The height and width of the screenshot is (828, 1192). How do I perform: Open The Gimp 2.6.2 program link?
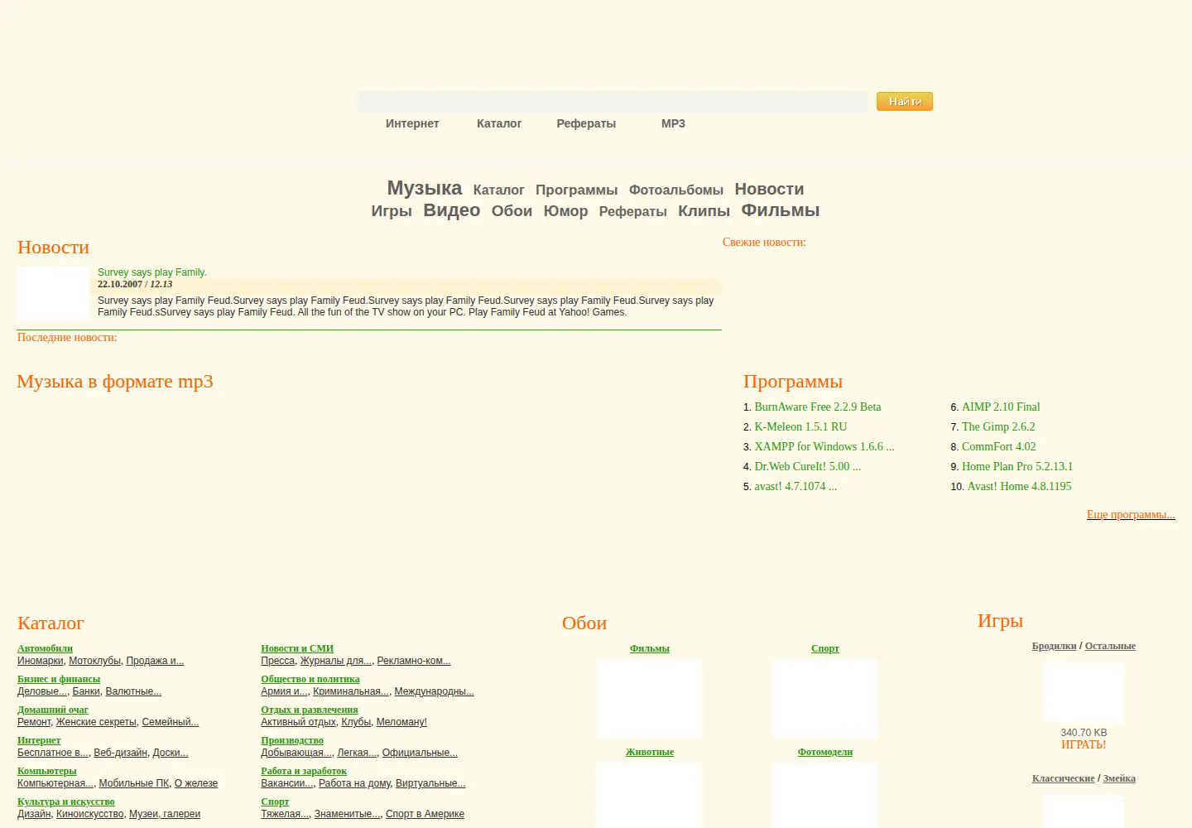click(x=998, y=426)
